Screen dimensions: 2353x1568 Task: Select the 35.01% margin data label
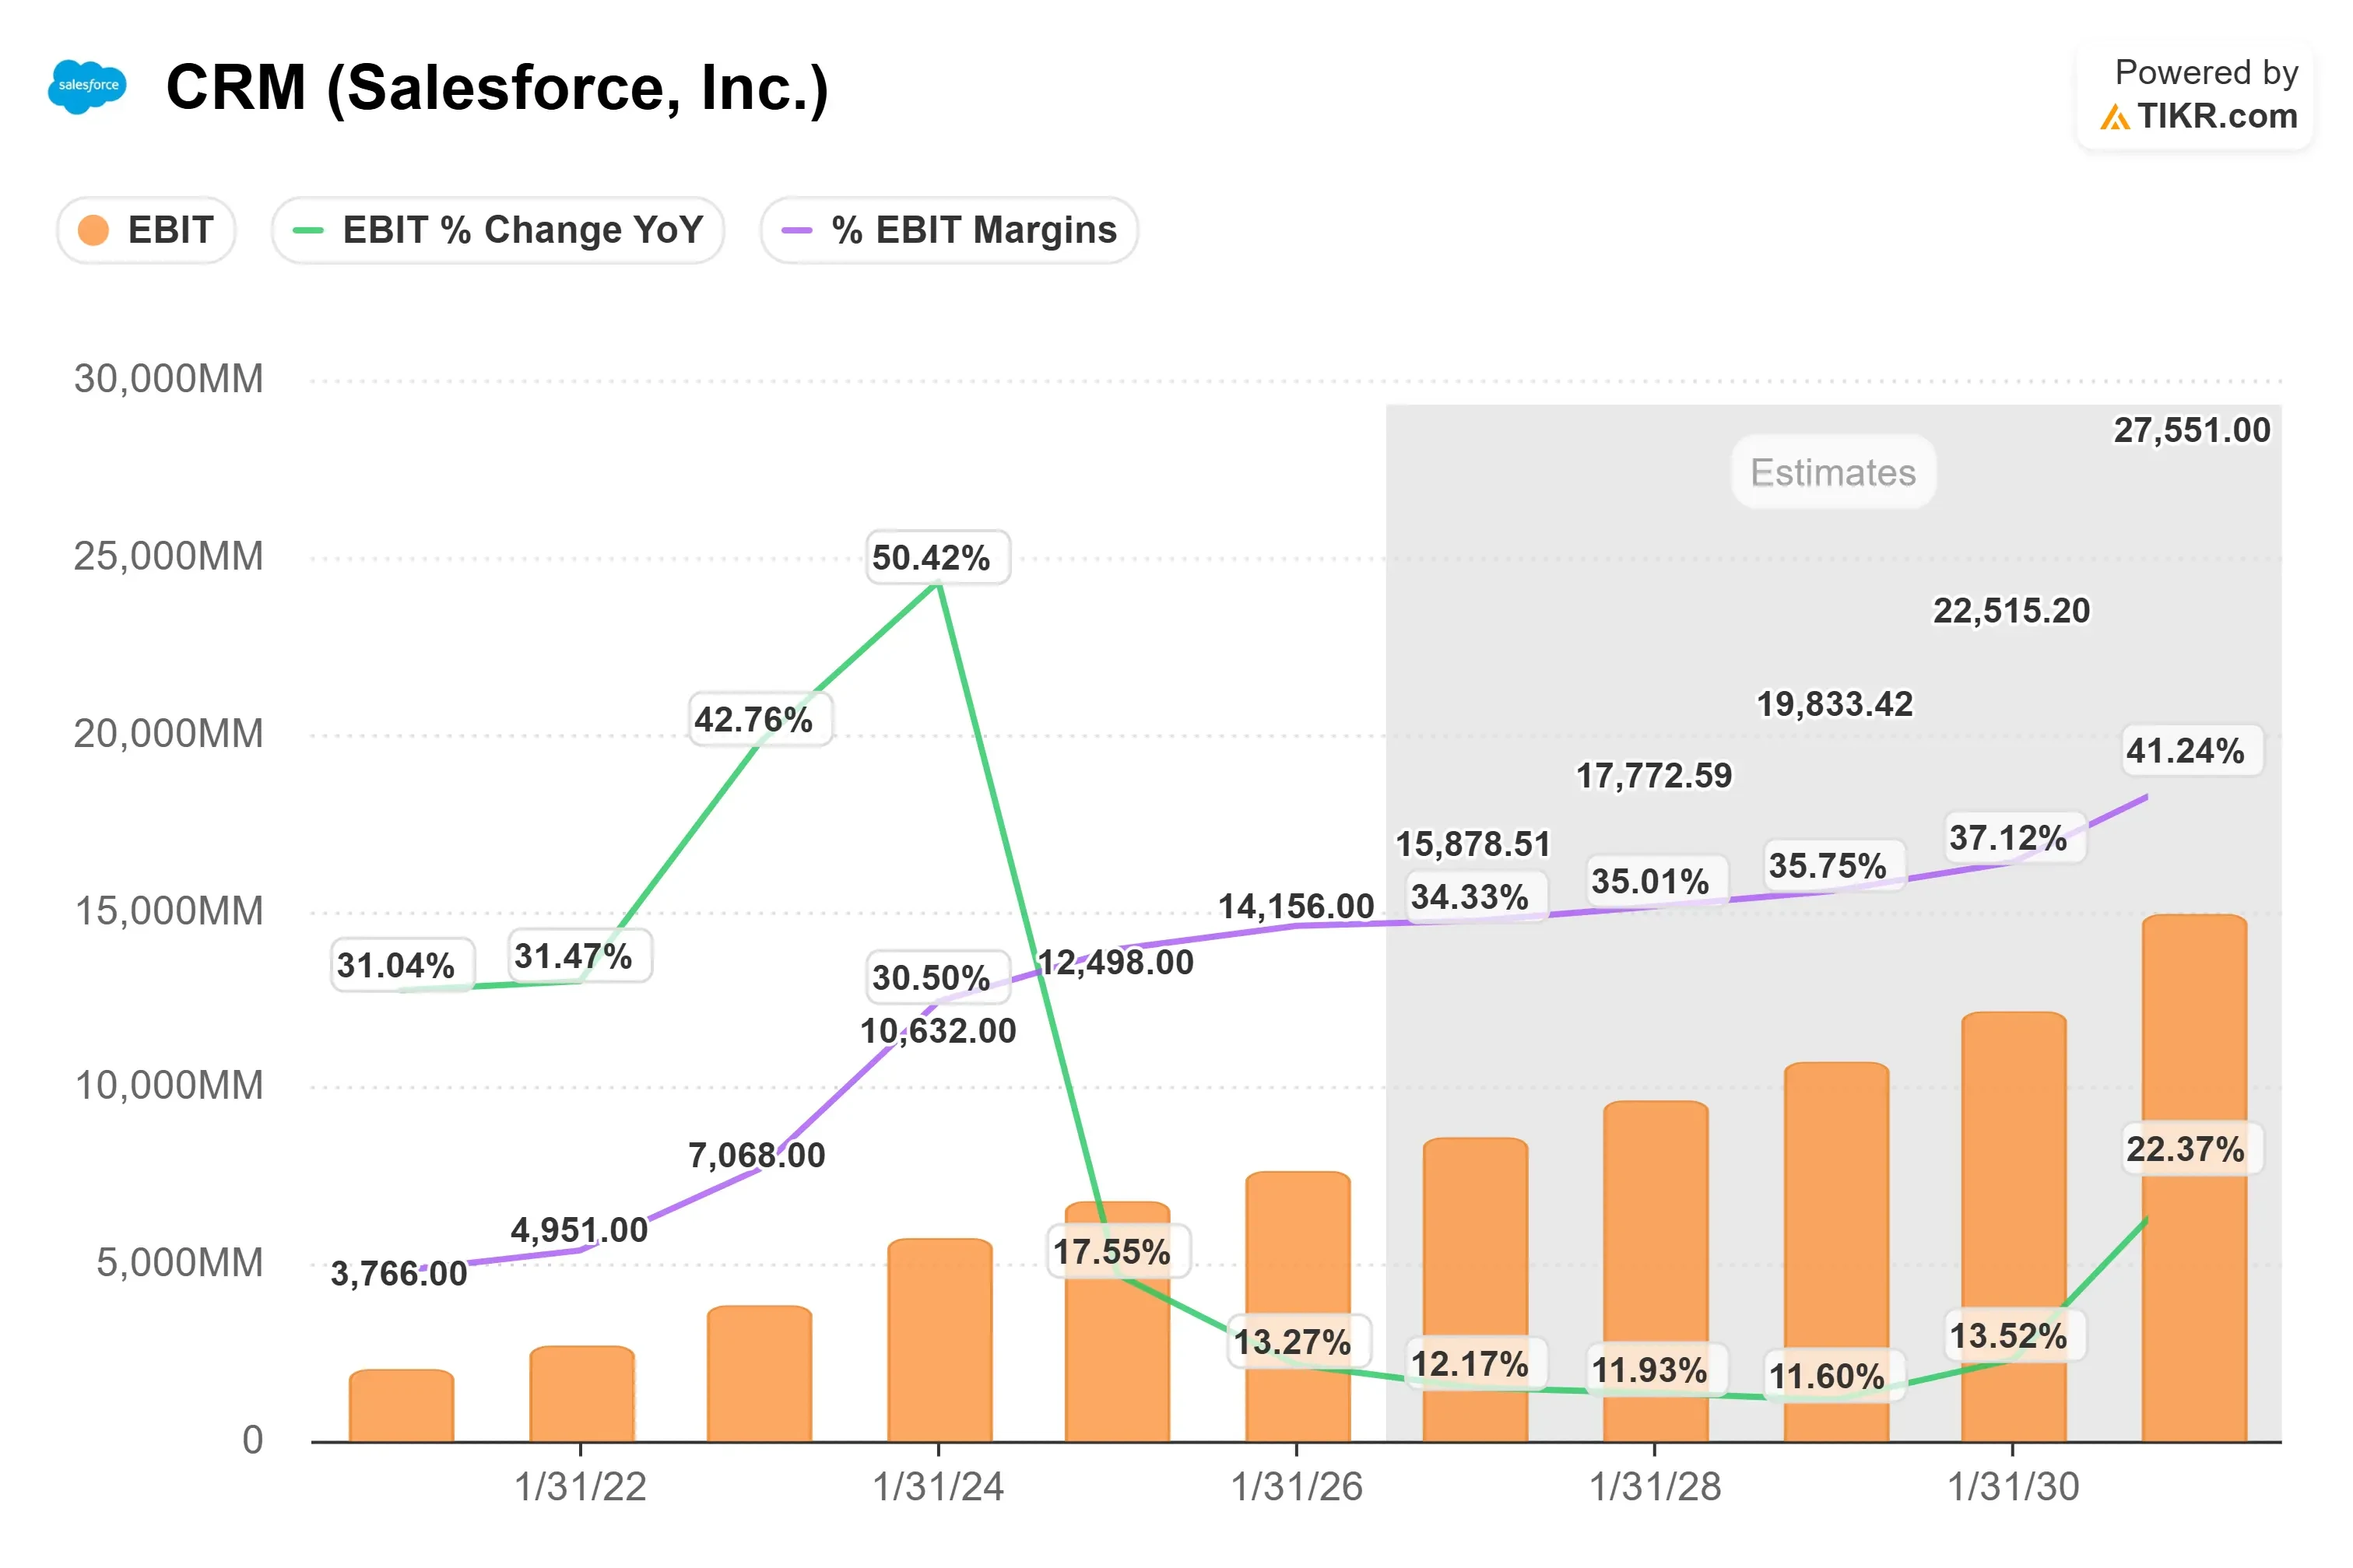(x=1656, y=881)
